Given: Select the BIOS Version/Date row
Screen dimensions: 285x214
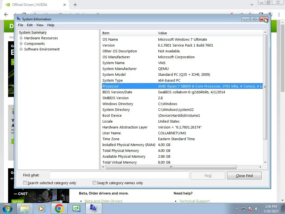Looking at the screenshot, I should 182,92.
